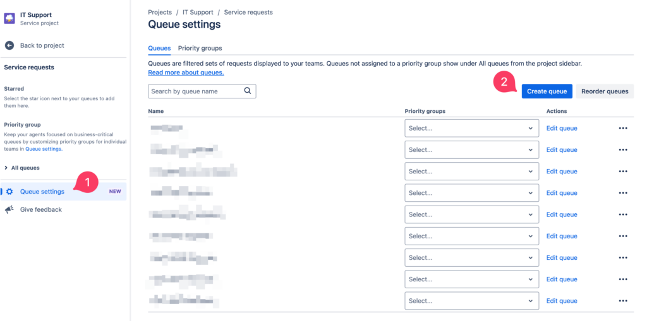Click the Create queue button

[547, 91]
